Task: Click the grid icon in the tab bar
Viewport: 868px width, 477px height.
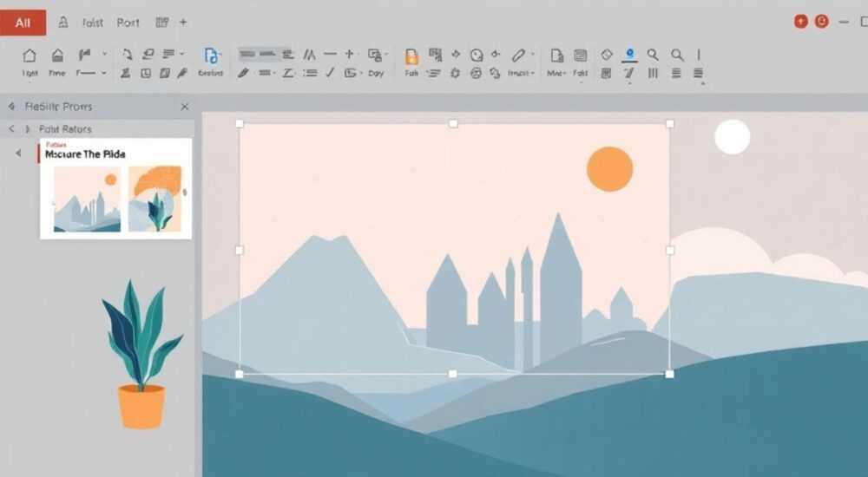Action: coord(162,23)
